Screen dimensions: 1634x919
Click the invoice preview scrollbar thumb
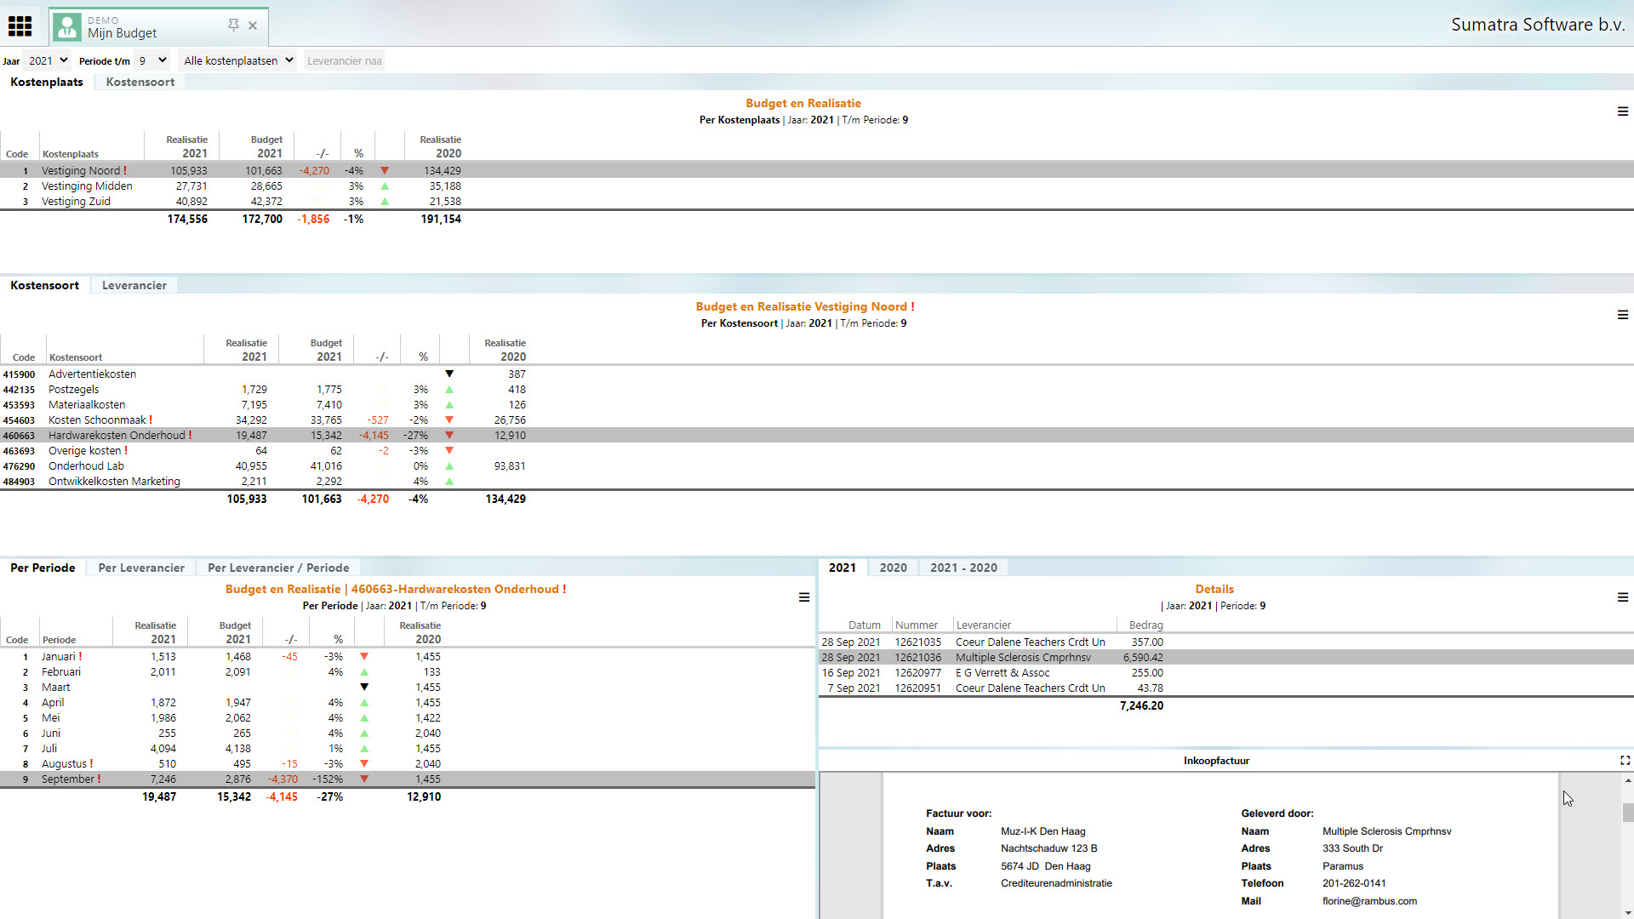click(1627, 813)
